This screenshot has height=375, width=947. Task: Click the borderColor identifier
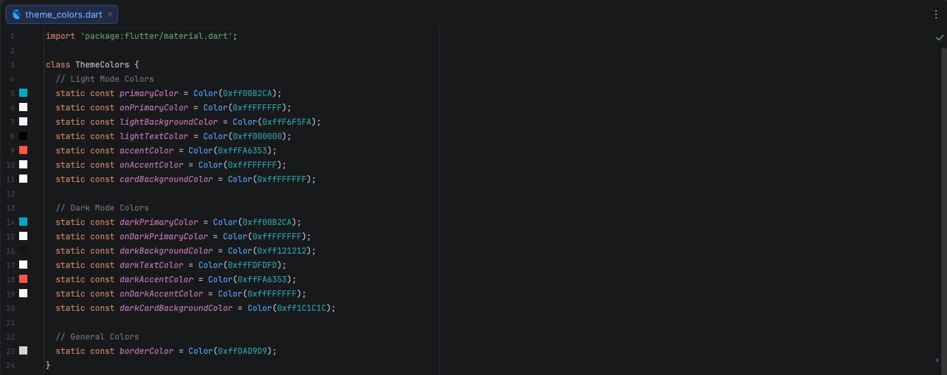pyautogui.click(x=147, y=351)
